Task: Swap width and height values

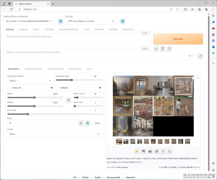Action: (x=68, y=100)
